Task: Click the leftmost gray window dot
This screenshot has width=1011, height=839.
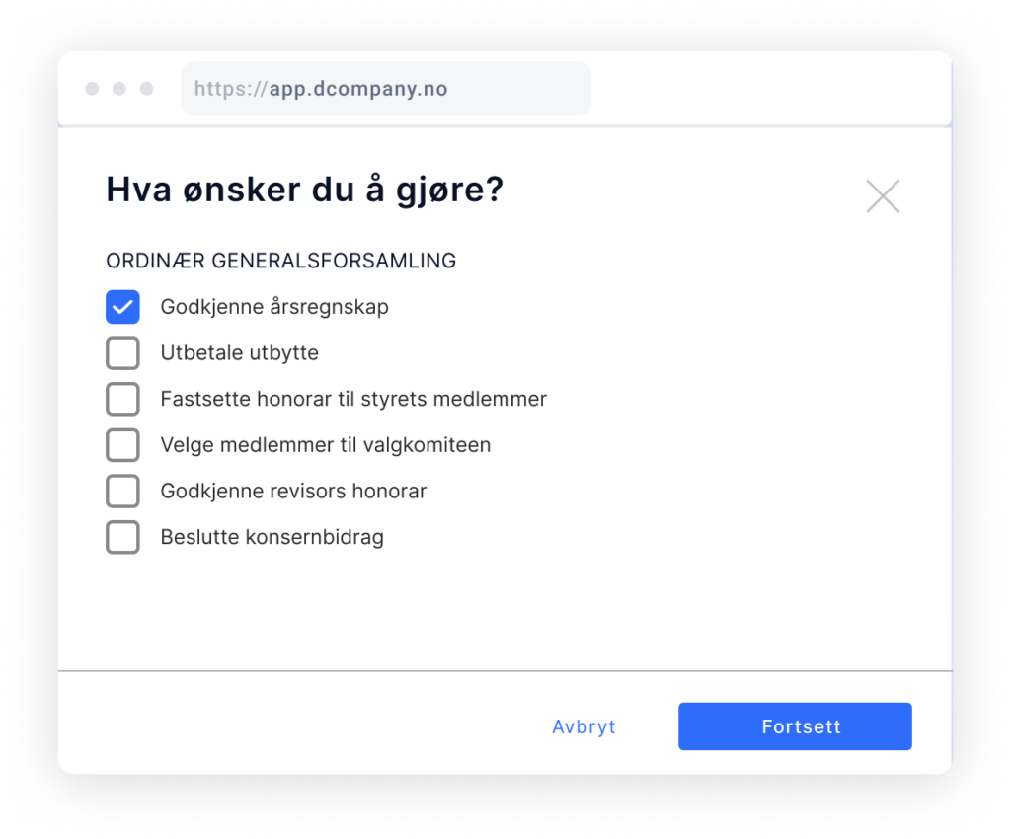Action: click(92, 88)
